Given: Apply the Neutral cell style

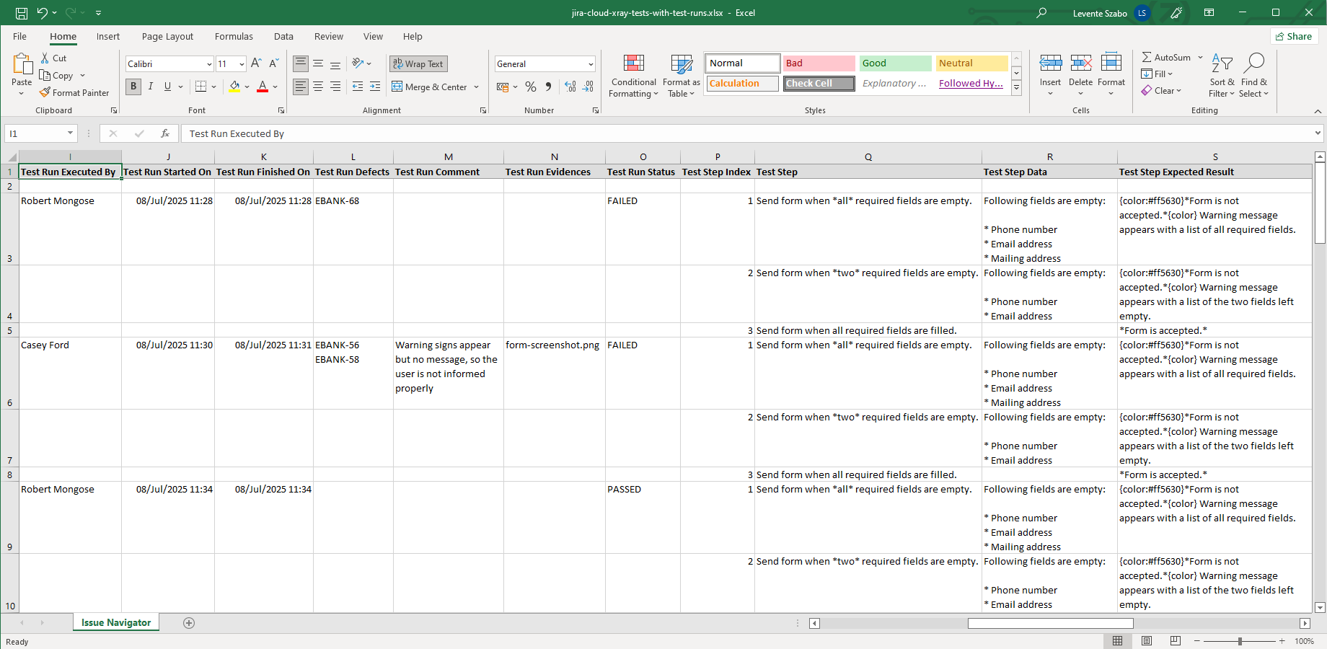Looking at the screenshot, I should tap(971, 63).
